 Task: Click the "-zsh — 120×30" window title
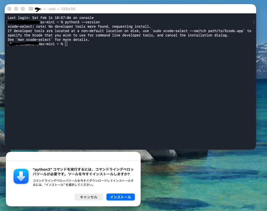(x=61, y=9)
